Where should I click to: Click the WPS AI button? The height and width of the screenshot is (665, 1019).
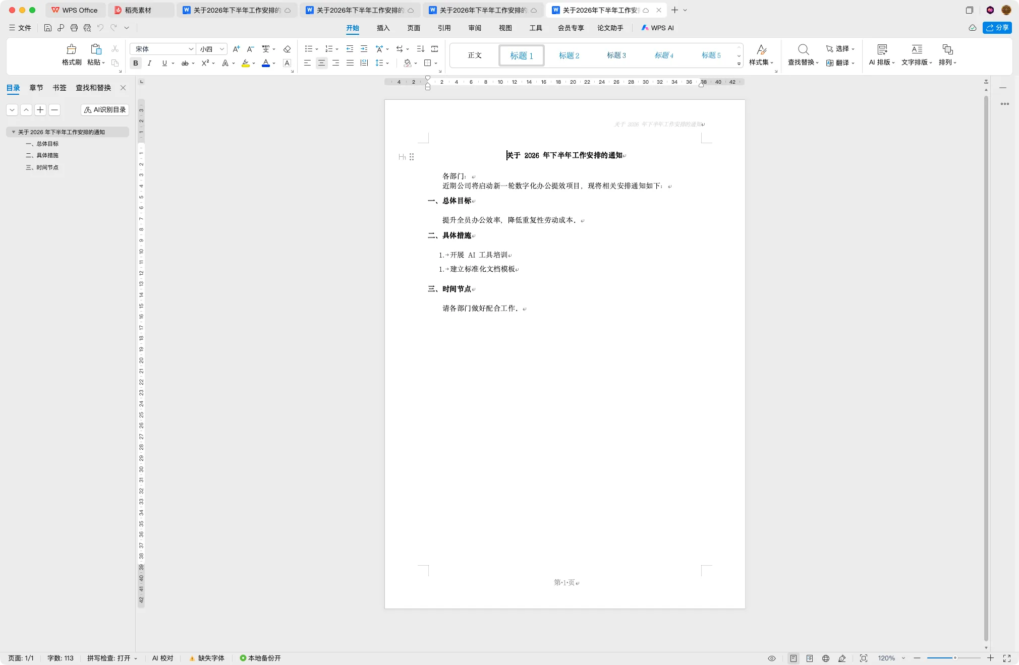tap(657, 28)
